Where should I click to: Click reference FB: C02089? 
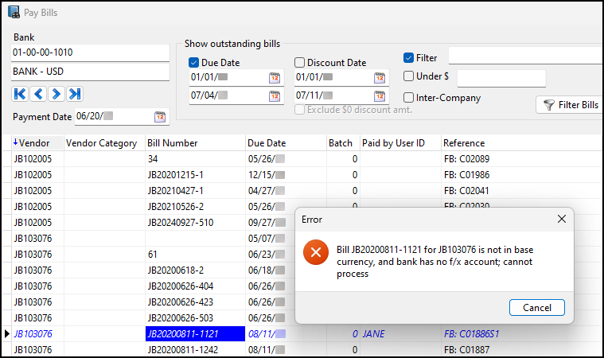466,159
